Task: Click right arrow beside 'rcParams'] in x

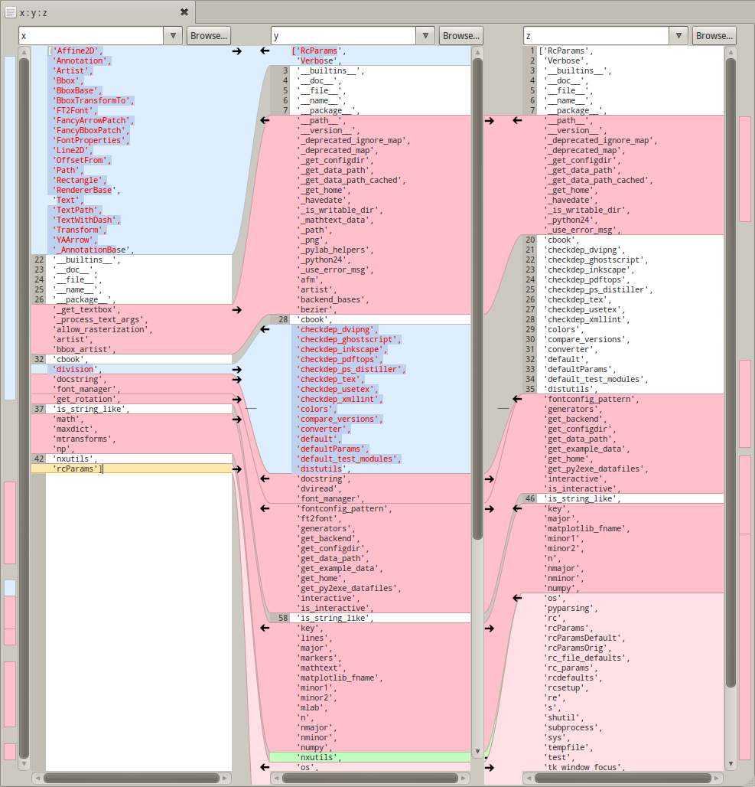Action: click(x=237, y=469)
